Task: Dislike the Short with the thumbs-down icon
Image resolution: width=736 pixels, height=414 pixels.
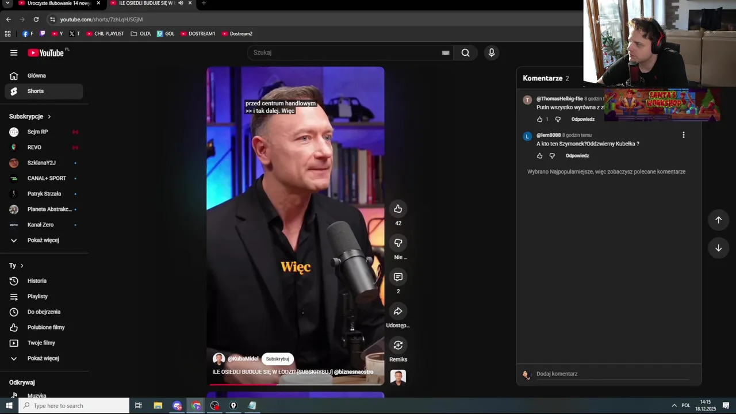Action: pos(398,243)
